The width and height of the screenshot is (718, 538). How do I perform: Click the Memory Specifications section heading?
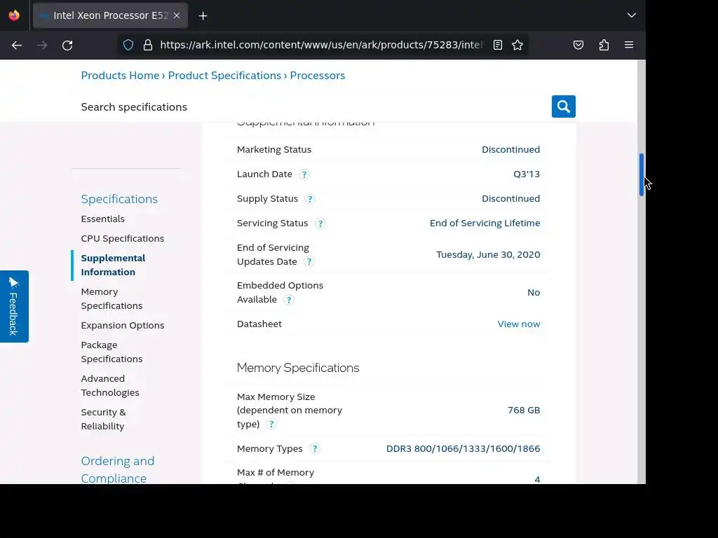298,368
